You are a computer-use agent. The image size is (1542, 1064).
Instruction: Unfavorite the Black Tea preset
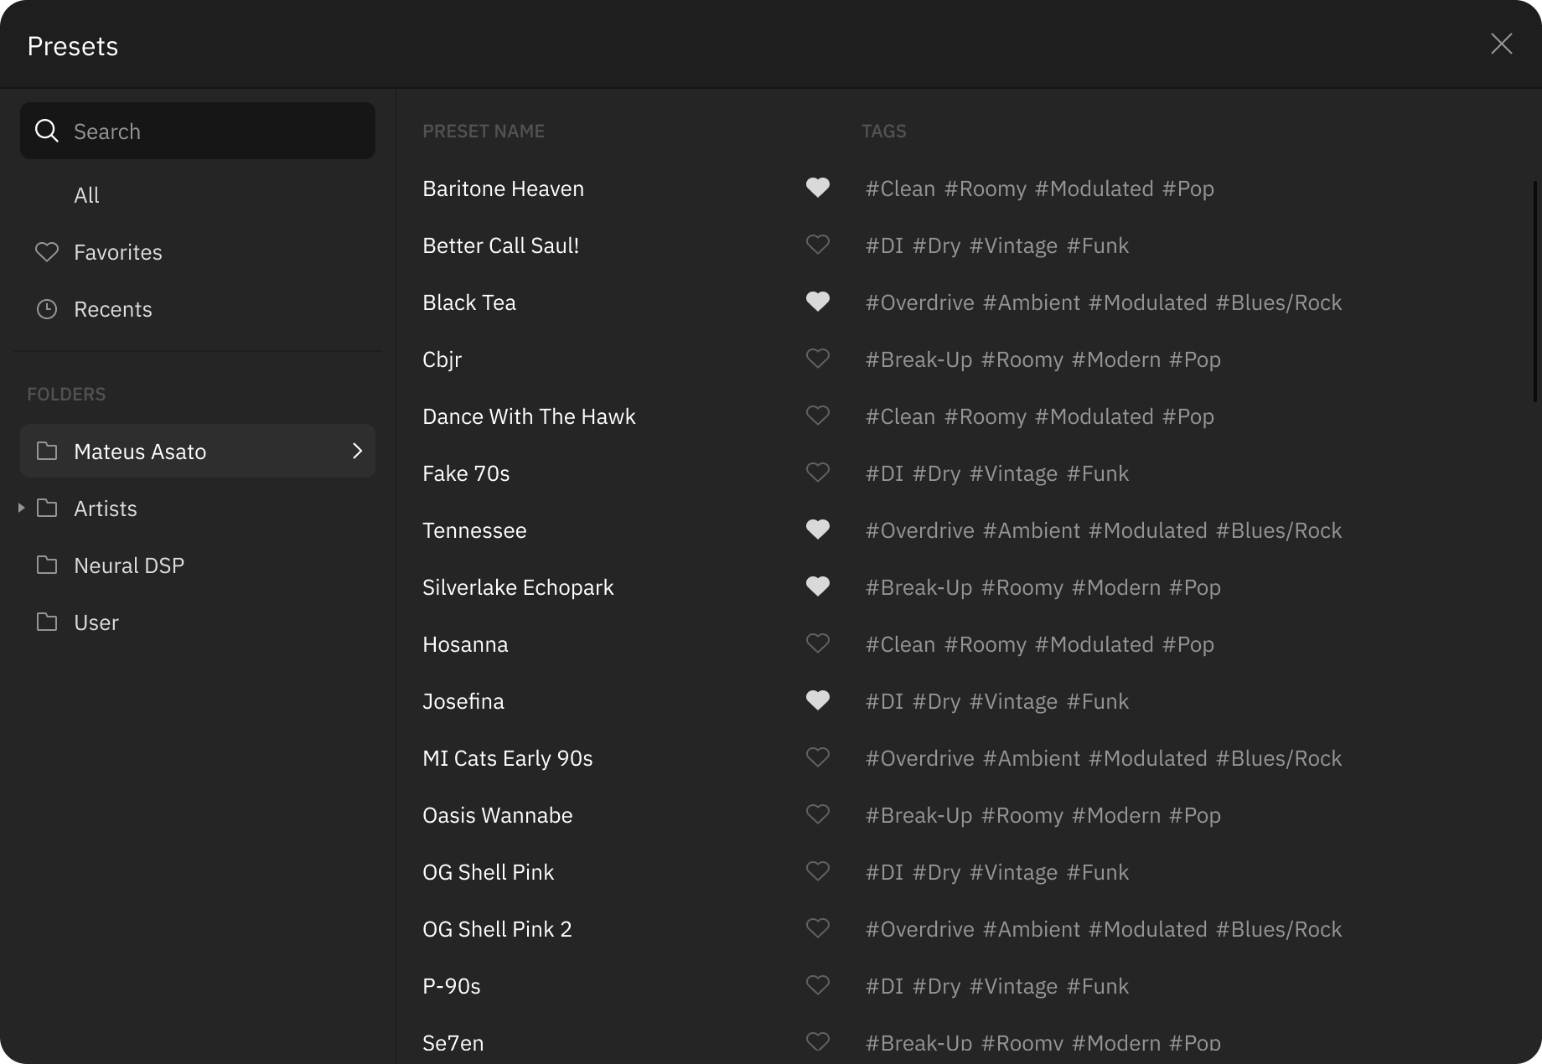817,302
